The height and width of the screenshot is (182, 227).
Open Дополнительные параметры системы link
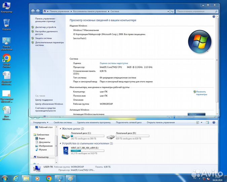tap(49, 44)
